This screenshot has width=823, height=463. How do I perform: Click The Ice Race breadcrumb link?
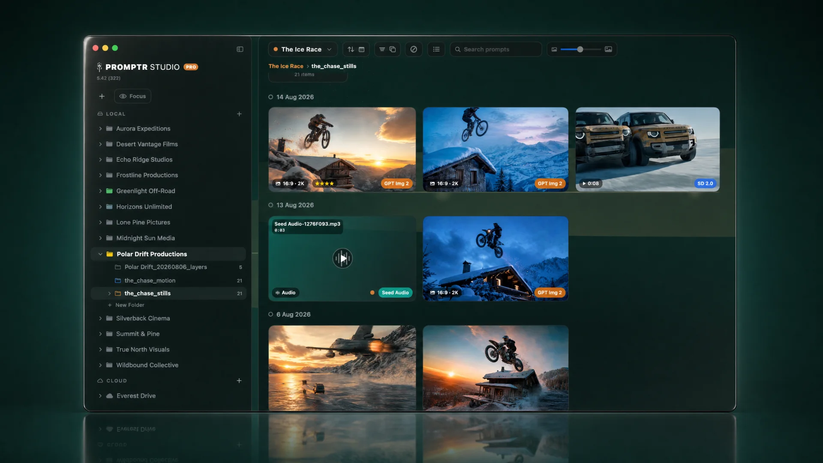pos(286,66)
